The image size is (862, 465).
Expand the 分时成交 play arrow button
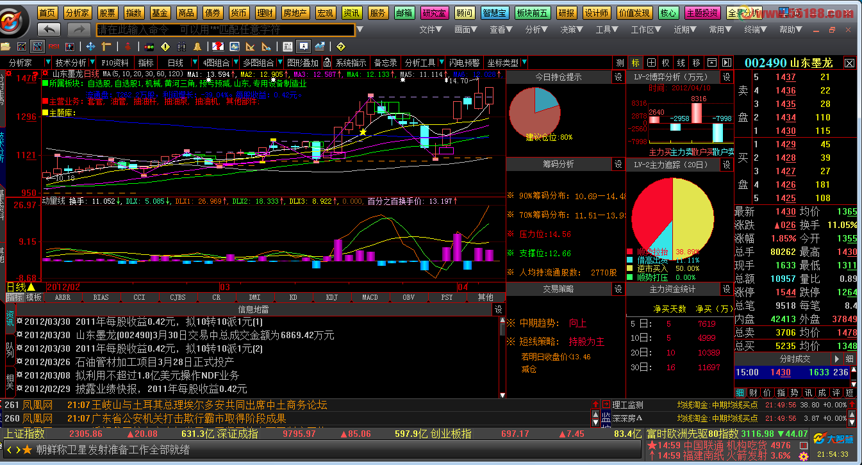(837, 359)
